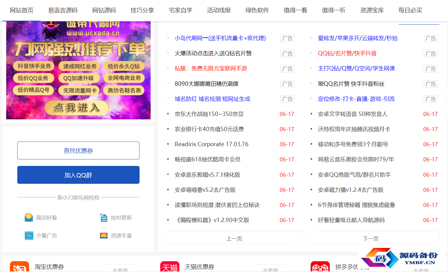Viewport: 448px width, 272px height.
Task: Click 加入QQ群 button
Action: [x=78, y=175]
